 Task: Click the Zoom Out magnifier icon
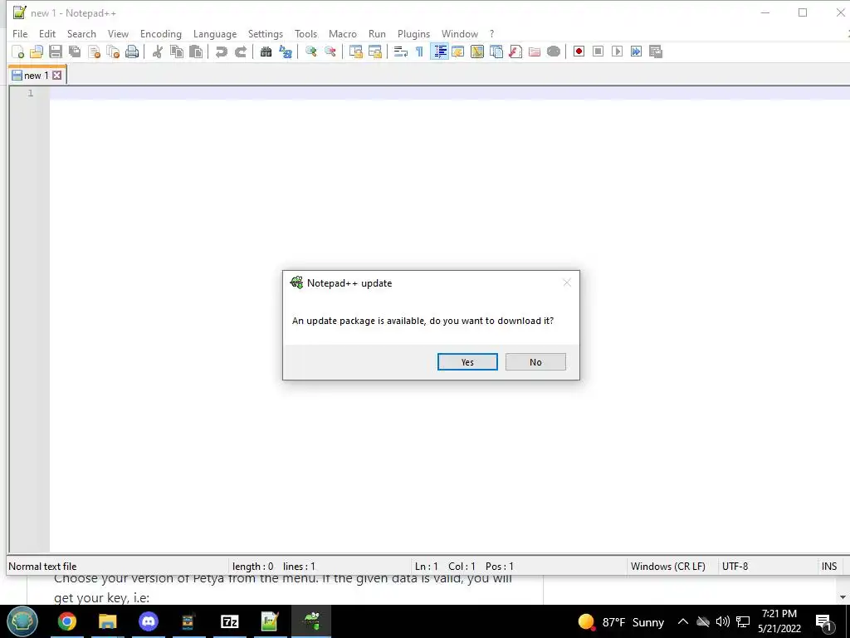330,52
